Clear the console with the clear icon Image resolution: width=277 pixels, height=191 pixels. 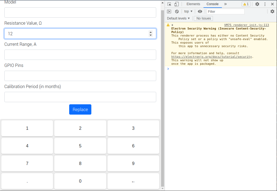pos(177,11)
